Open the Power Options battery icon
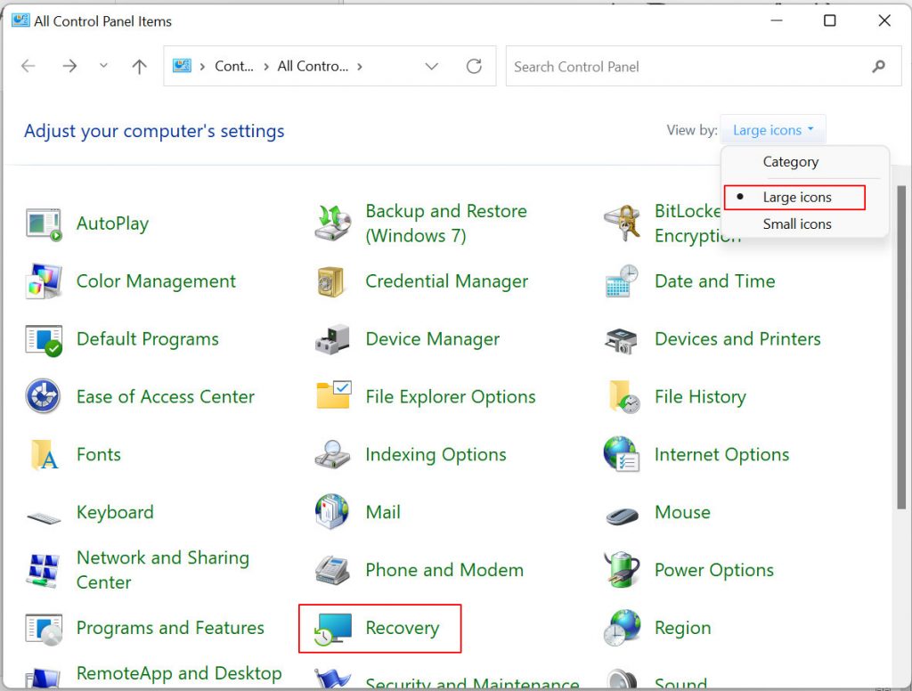The width and height of the screenshot is (912, 691). (x=622, y=569)
